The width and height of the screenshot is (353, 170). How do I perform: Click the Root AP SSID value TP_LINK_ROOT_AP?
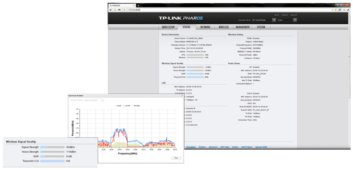click(261, 110)
